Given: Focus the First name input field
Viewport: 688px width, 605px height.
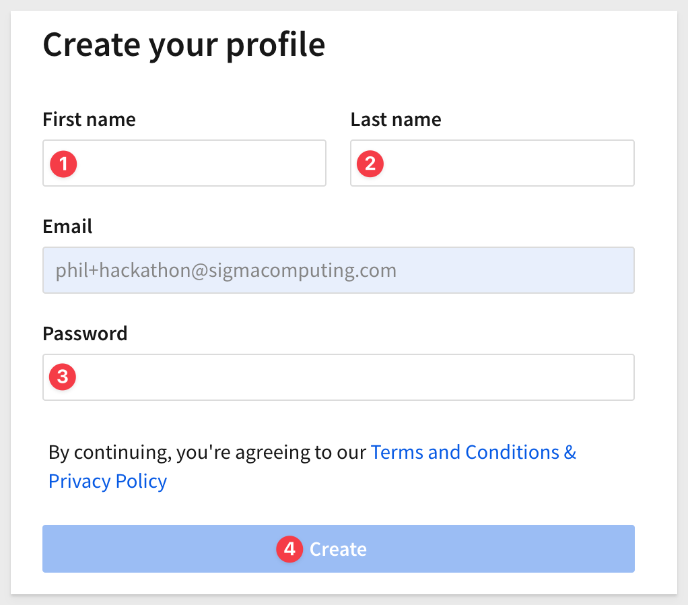Looking at the screenshot, I should coord(184,163).
